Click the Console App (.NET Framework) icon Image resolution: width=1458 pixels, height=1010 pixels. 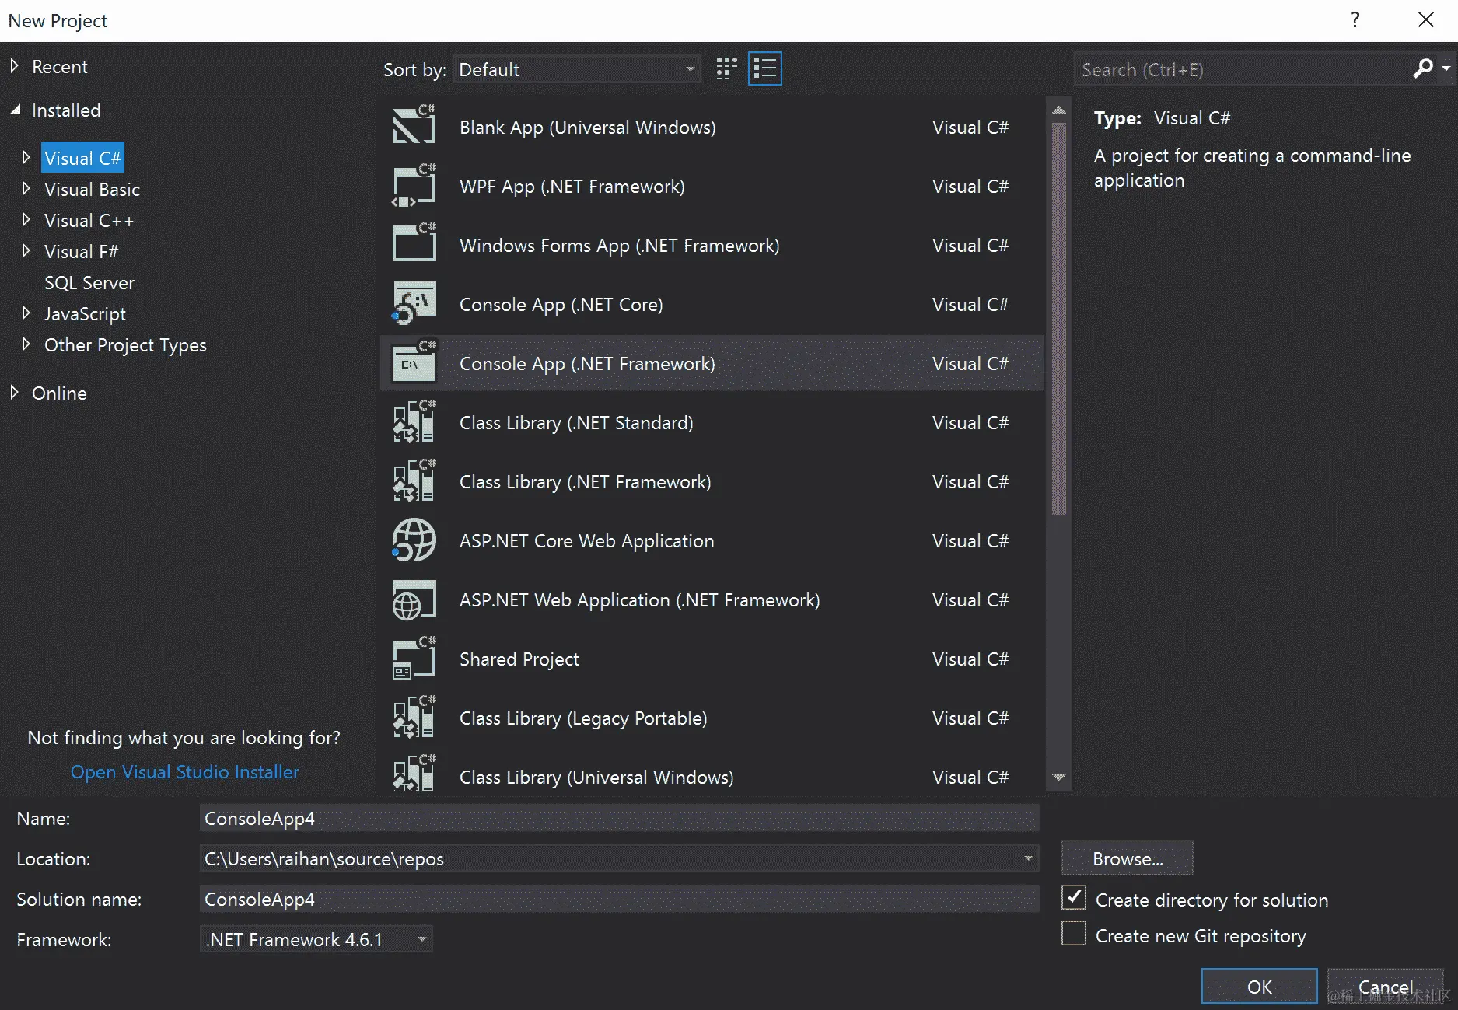pos(414,362)
